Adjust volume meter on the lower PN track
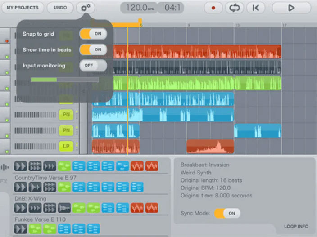317x237 pixels. [35, 130]
